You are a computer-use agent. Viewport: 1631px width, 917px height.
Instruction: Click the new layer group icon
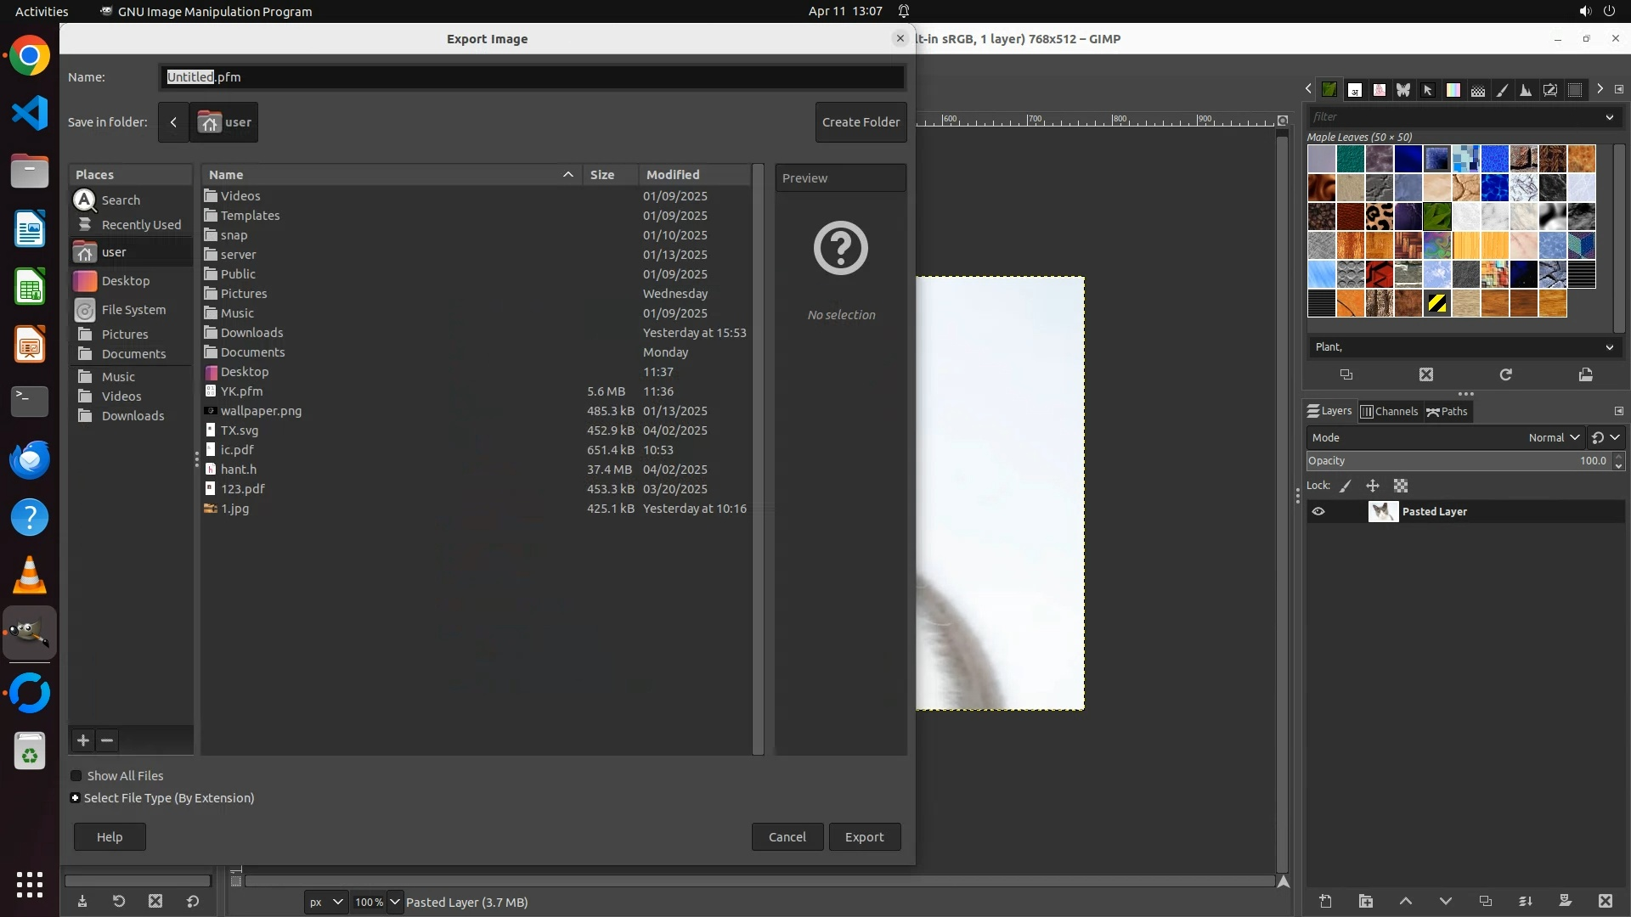coord(1365,901)
